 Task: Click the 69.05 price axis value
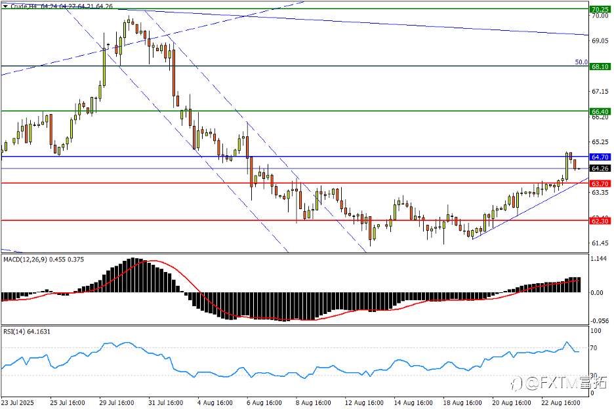click(600, 41)
